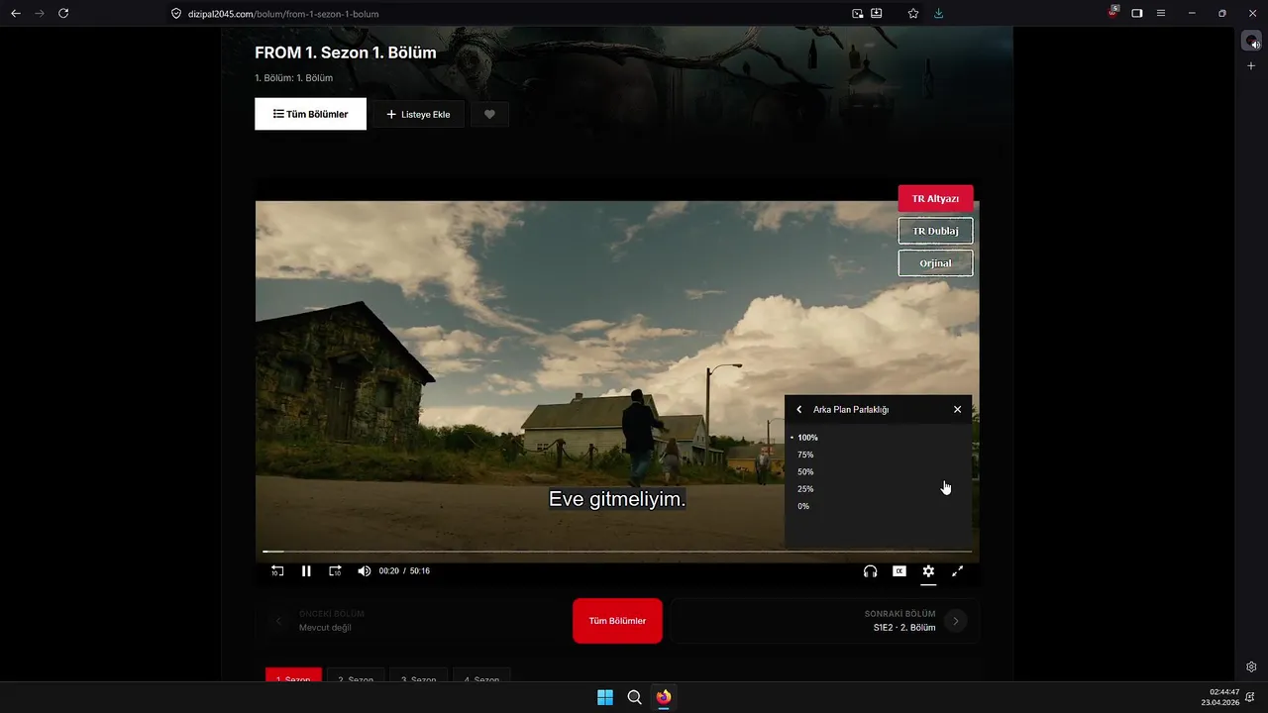Select the 3. Sezon tab

pos(418,676)
